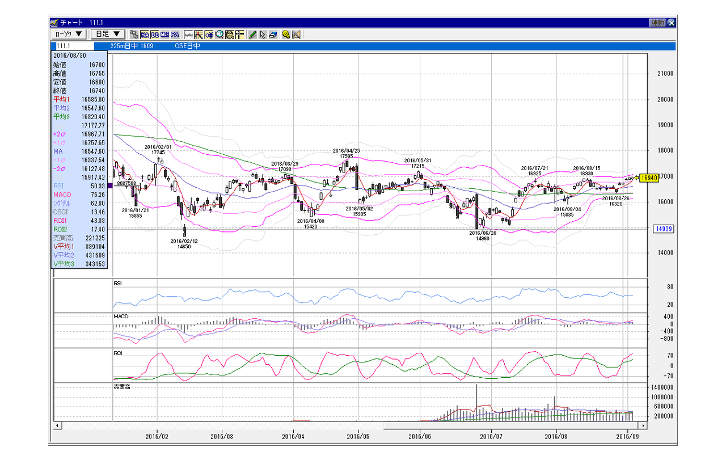The height and width of the screenshot is (460, 726).
Task: Click the horizontal scrollbar right arrow
Action: coord(644,425)
